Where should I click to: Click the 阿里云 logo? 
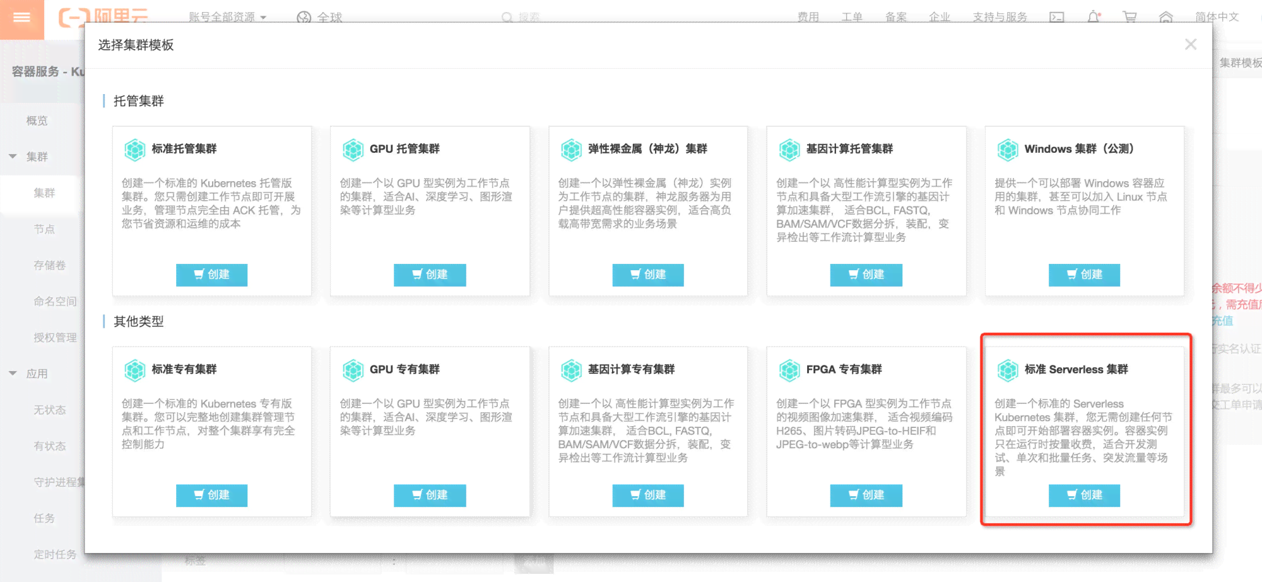pos(103,17)
